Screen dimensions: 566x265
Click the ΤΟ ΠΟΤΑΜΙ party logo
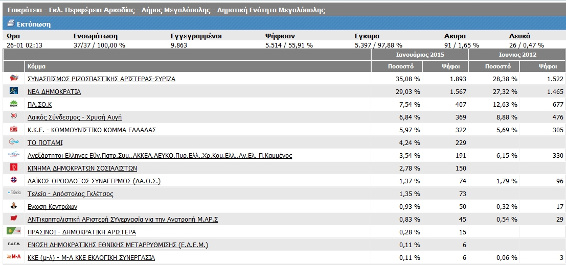[14, 142]
